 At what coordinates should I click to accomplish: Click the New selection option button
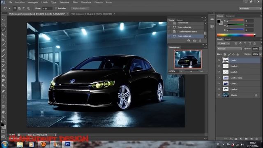(15, 8)
